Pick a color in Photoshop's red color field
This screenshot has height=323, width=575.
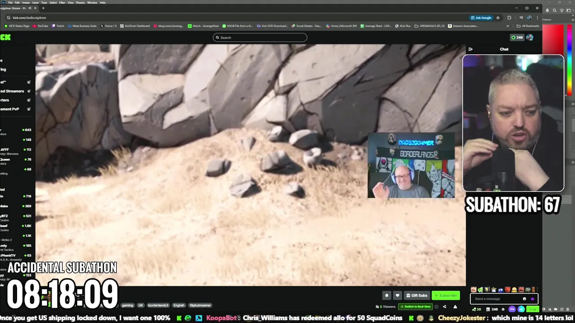(553, 39)
